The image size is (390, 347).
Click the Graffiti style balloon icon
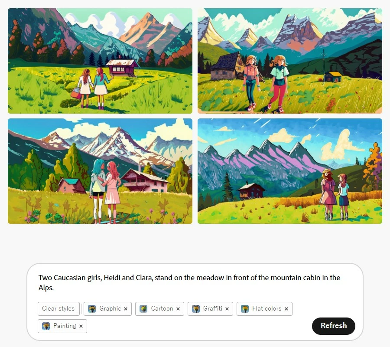tap(196, 309)
